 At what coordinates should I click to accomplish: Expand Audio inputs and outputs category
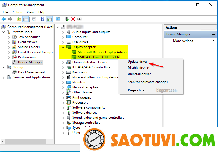click(63, 32)
